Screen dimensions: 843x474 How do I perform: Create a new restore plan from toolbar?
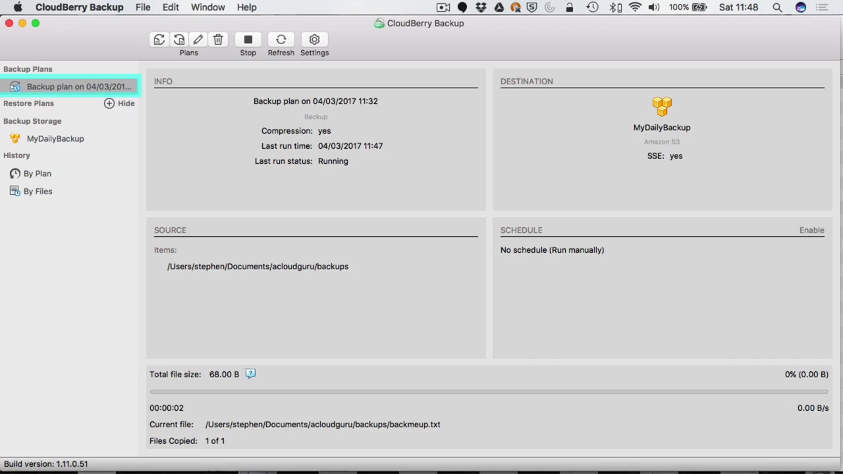point(178,39)
